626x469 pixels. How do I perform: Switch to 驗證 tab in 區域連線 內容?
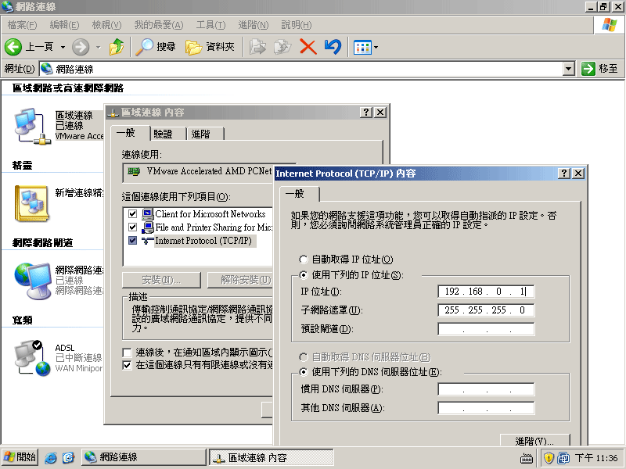[x=168, y=134]
